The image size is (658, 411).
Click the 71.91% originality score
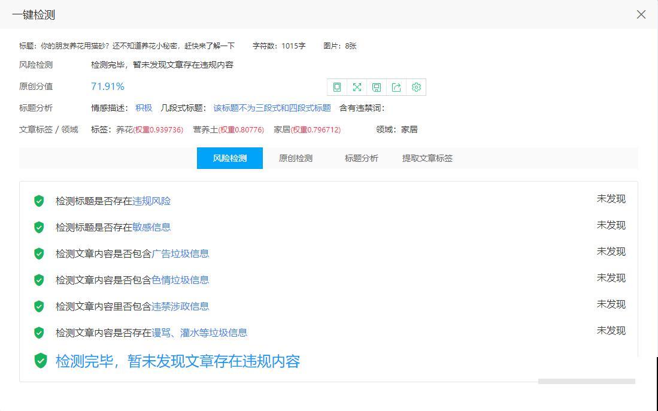point(108,86)
